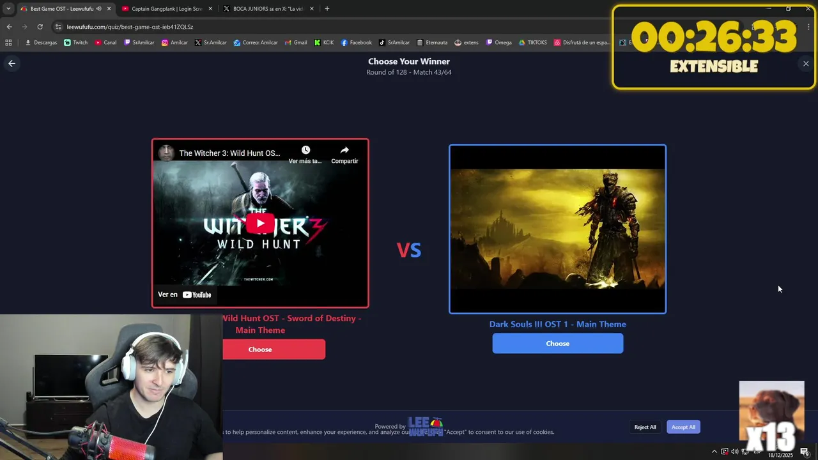This screenshot has width=818, height=460.
Task: Open the Canal YouTube bookmark
Action: point(105,43)
